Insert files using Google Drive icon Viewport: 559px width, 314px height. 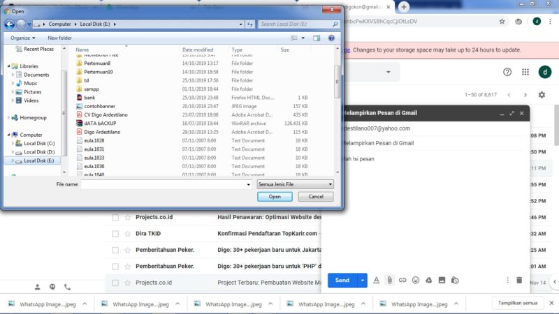(428, 281)
